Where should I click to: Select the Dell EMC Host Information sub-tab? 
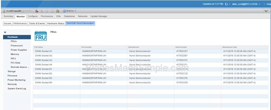[80, 24]
